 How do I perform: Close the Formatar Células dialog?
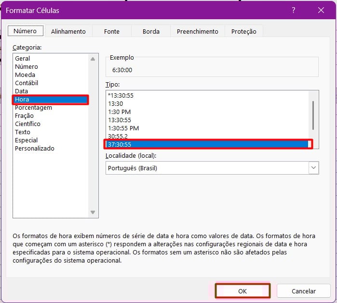[x=321, y=10]
